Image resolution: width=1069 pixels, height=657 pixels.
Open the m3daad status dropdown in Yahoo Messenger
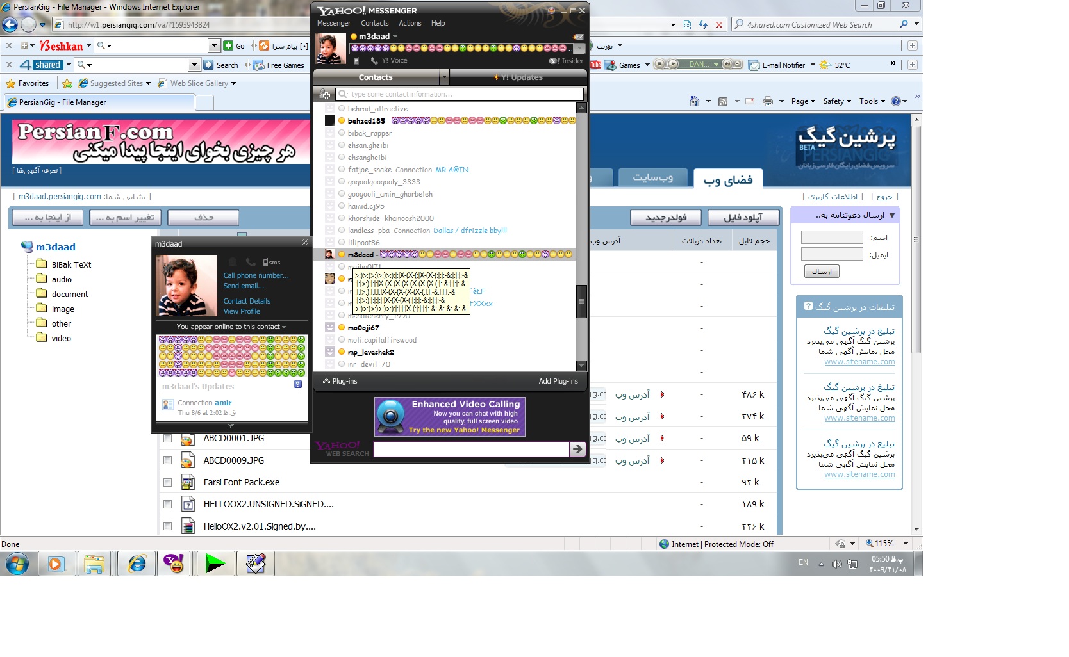[x=395, y=36]
